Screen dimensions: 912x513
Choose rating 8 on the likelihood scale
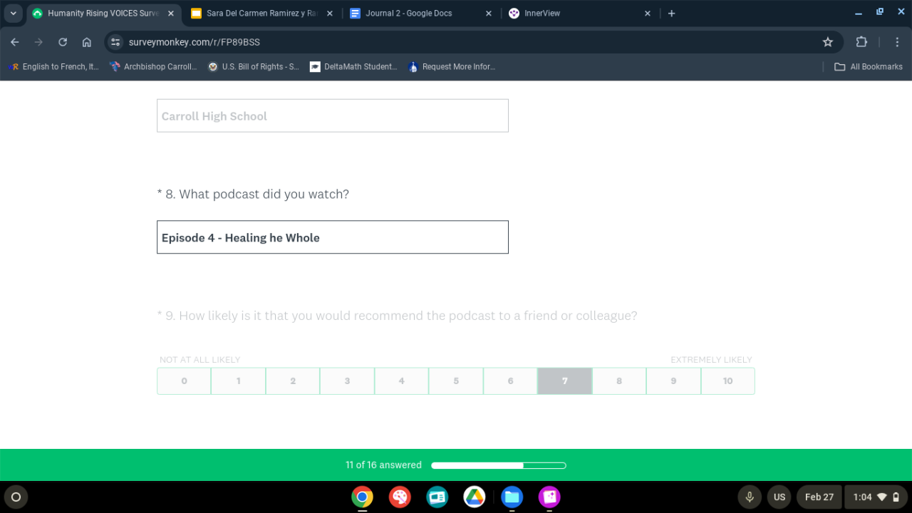click(x=619, y=381)
